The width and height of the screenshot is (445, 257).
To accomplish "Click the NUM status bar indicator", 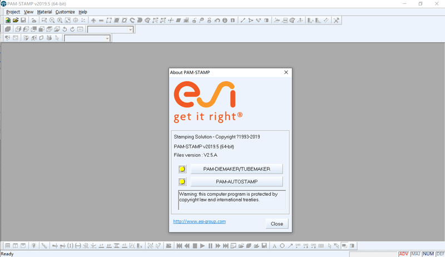I will [428, 254].
